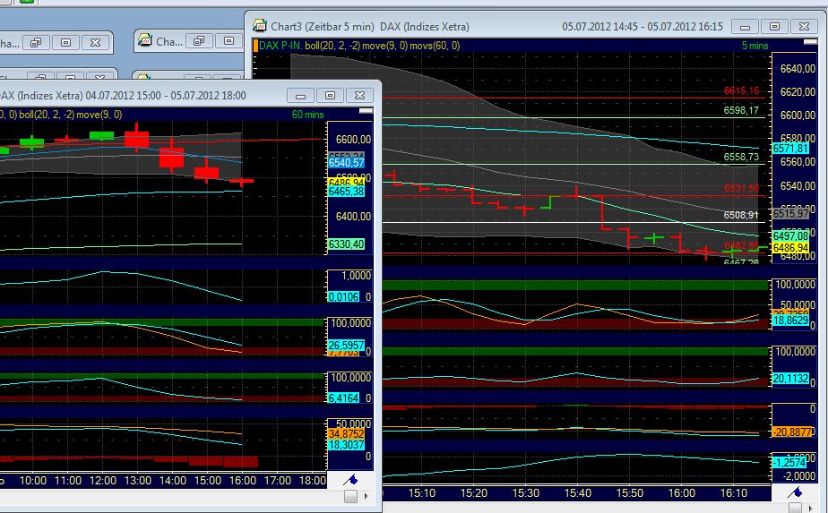Click the 5 mins timeframe label

pos(755,46)
